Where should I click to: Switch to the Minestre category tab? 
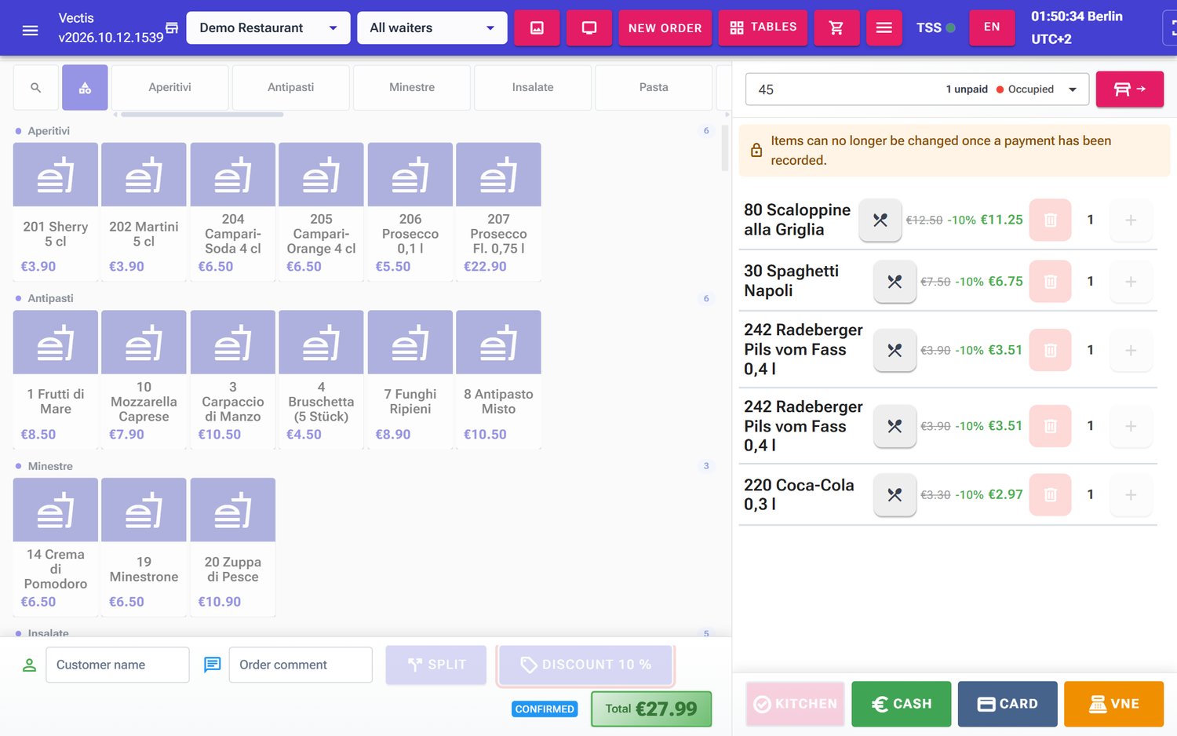tap(412, 88)
